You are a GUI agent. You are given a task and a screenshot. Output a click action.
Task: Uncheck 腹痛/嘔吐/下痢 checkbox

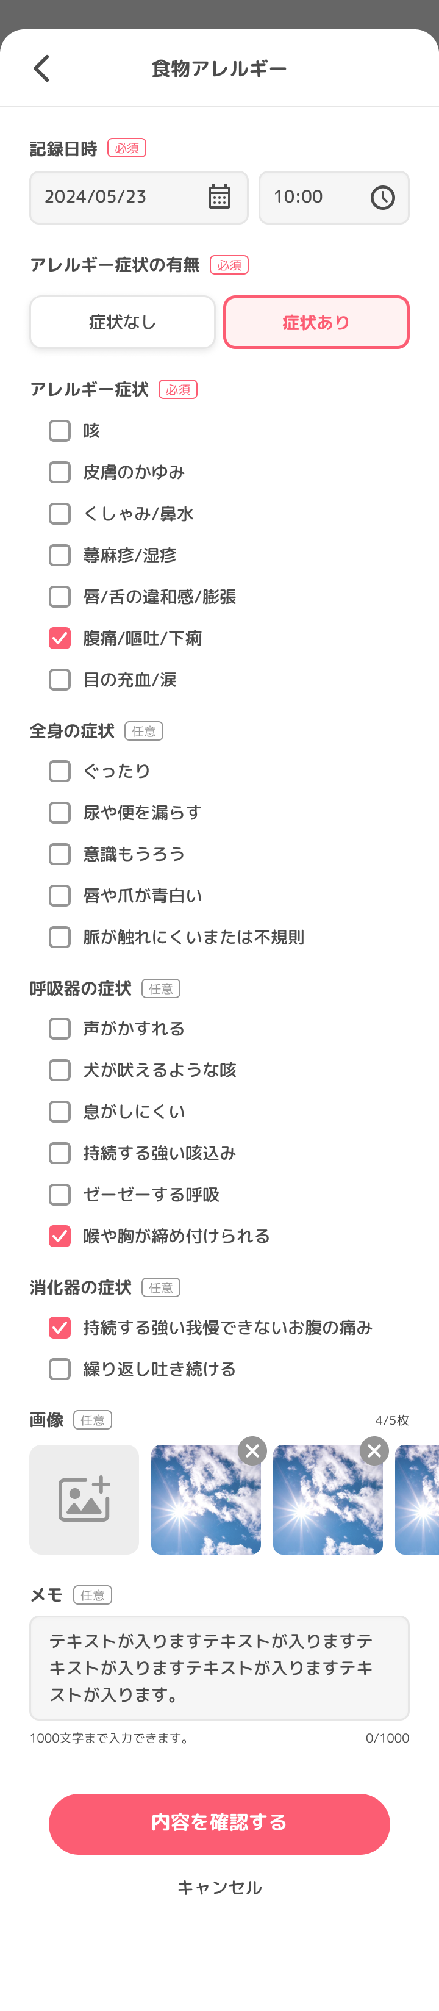tap(60, 638)
